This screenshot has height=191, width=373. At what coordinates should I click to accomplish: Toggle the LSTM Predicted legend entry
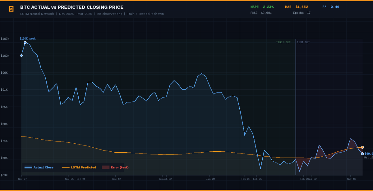click(x=79, y=167)
